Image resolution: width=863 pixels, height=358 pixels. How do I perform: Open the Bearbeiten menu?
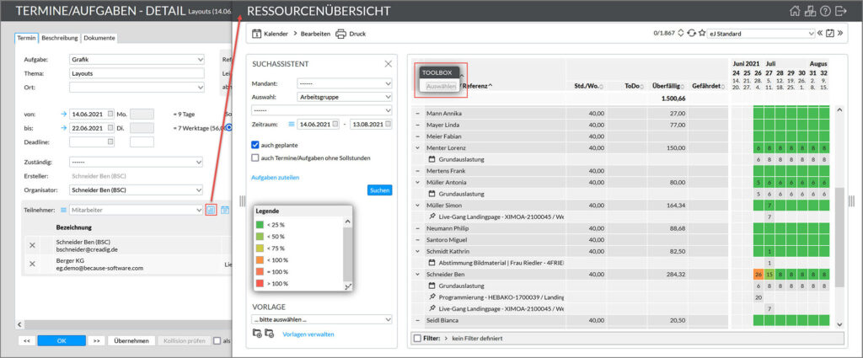coord(315,34)
